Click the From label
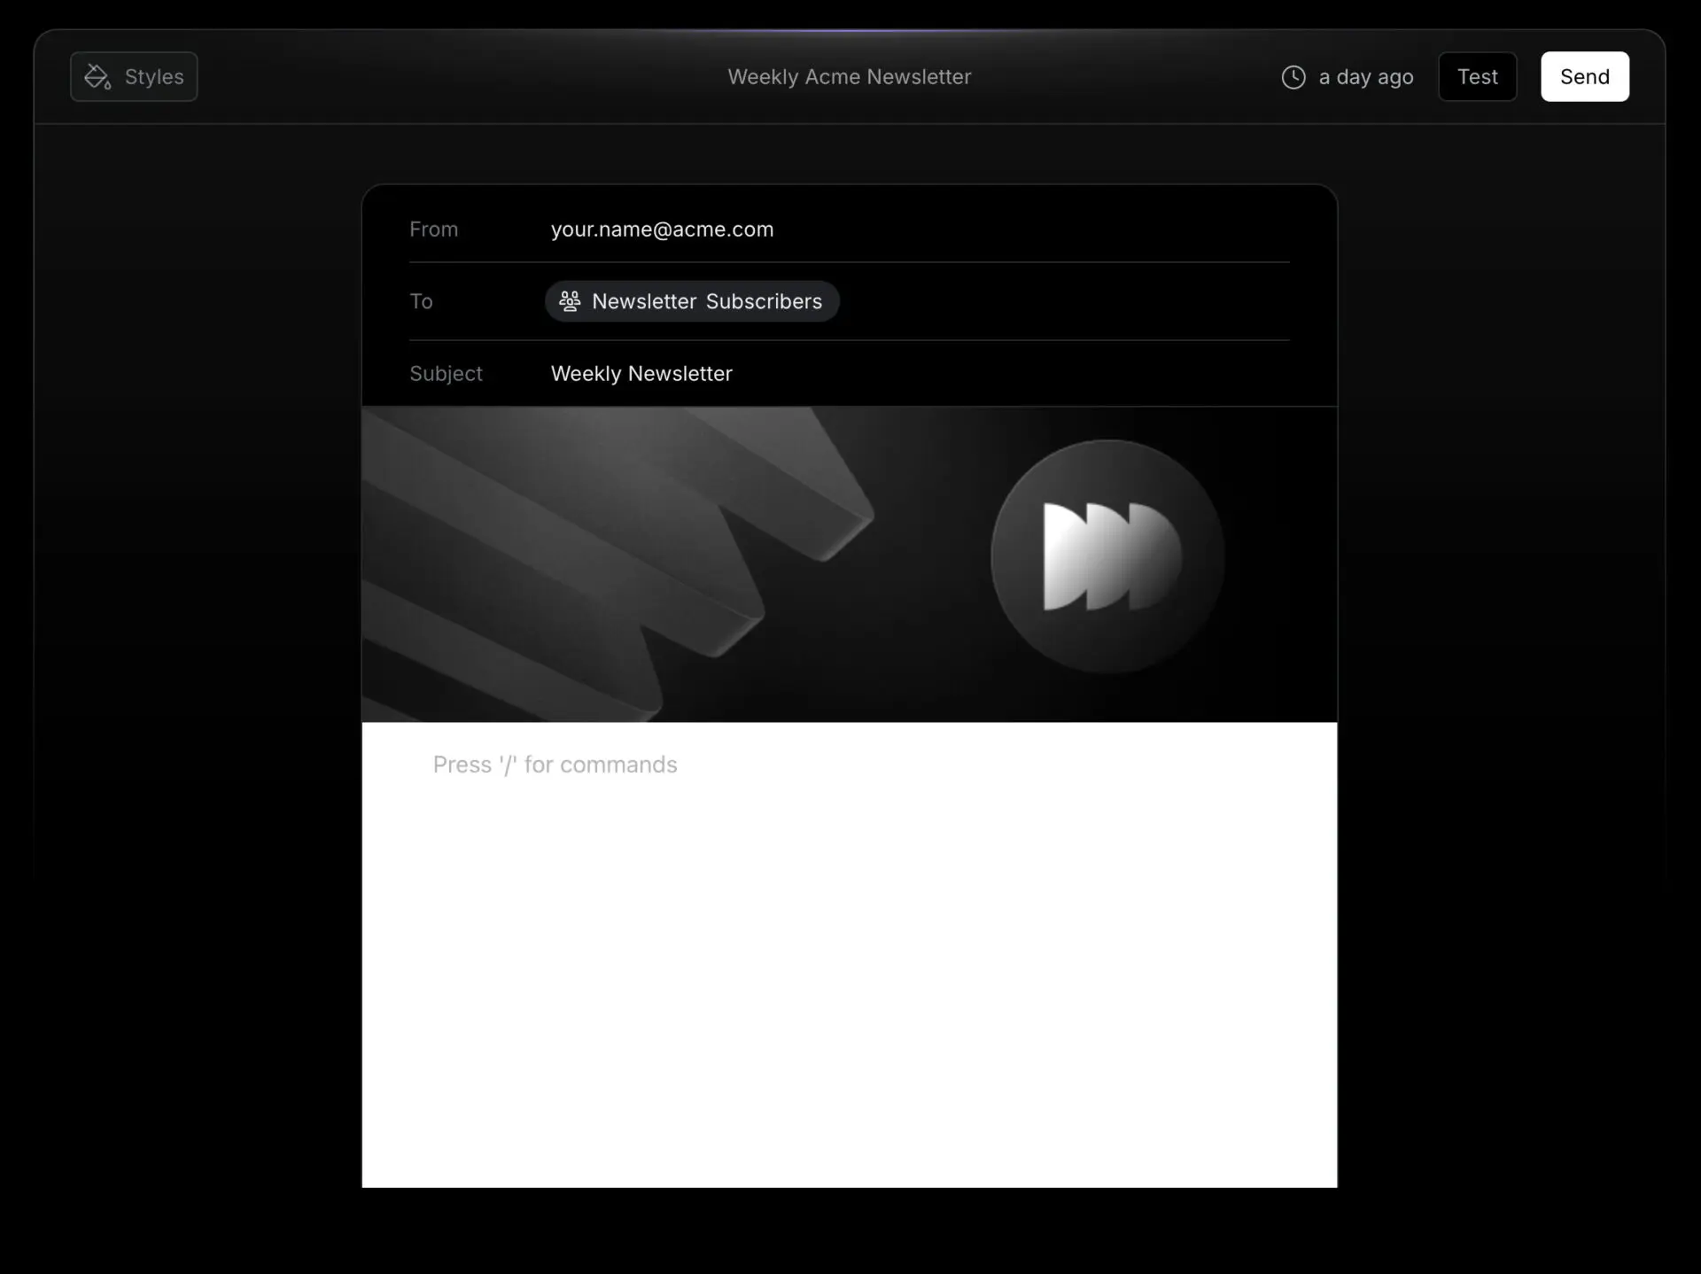This screenshot has height=1274, width=1701. [433, 229]
